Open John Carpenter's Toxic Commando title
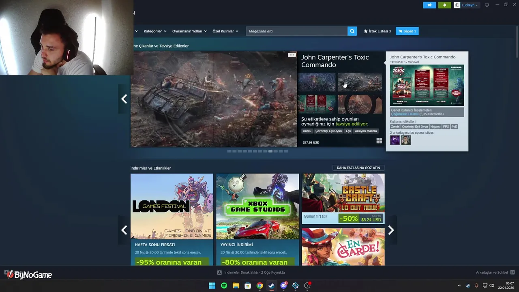 (335, 61)
